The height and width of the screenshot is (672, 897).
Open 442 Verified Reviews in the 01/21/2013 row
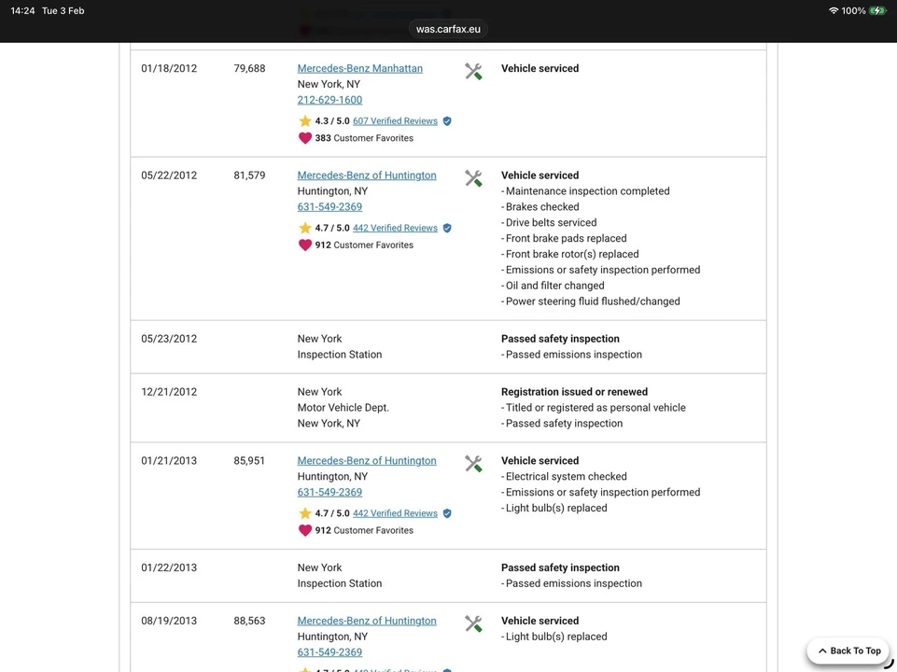coord(395,513)
